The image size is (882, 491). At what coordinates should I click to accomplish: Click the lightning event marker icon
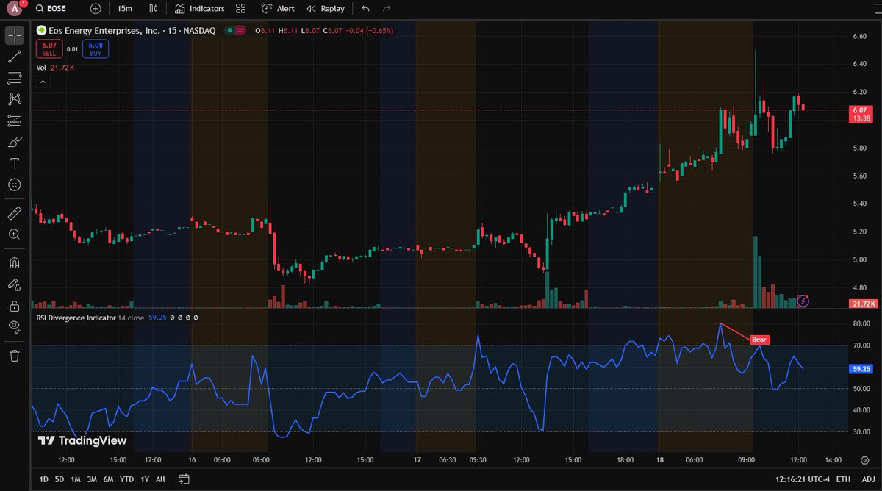click(x=803, y=301)
